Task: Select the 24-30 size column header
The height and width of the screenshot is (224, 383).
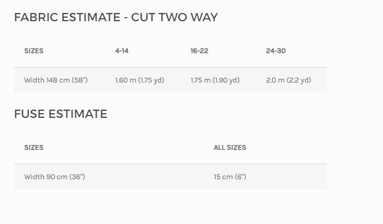Action: [x=276, y=51]
